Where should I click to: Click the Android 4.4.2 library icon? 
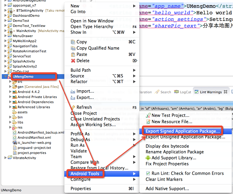(15, 92)
